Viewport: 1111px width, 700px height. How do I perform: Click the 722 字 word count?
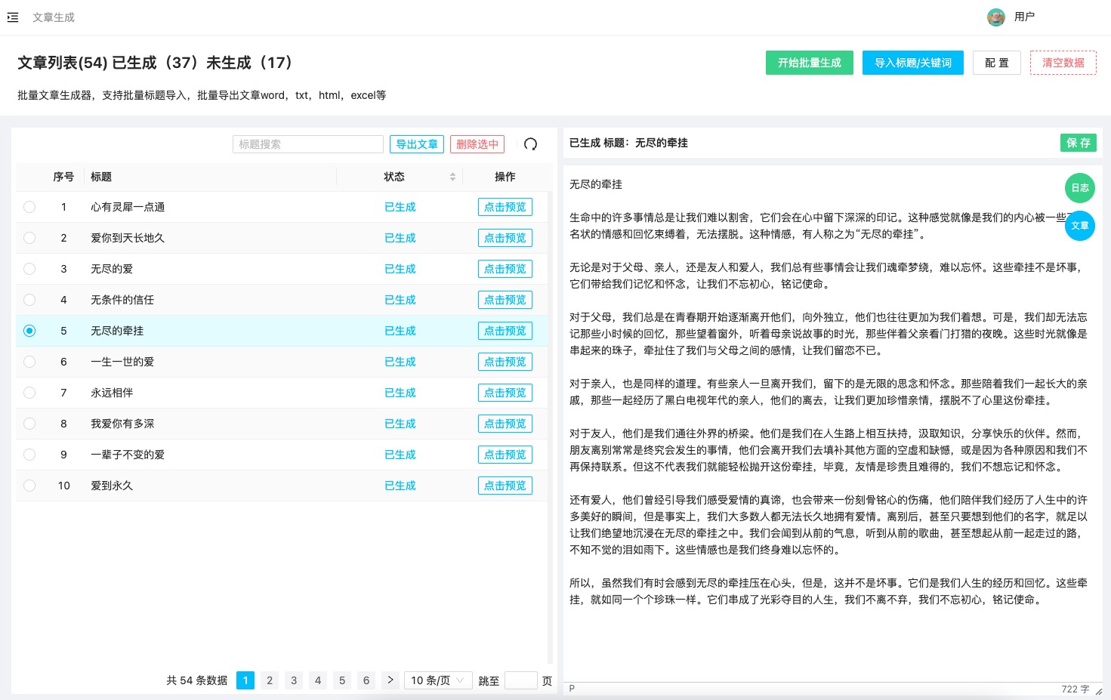point(1075,689)
